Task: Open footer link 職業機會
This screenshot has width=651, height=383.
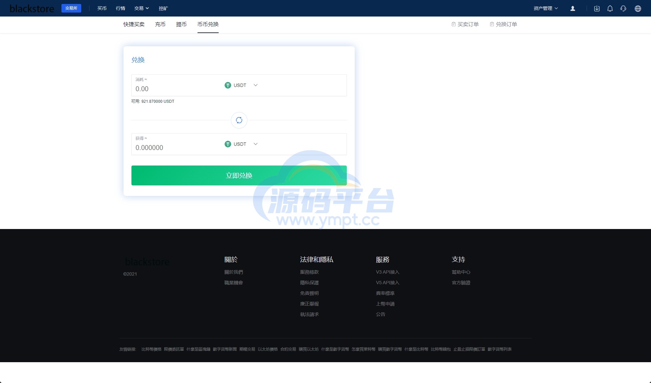Action: 234,283
